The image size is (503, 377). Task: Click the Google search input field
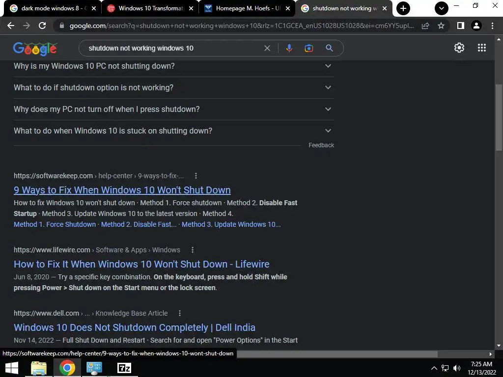[x=173, y=48]
